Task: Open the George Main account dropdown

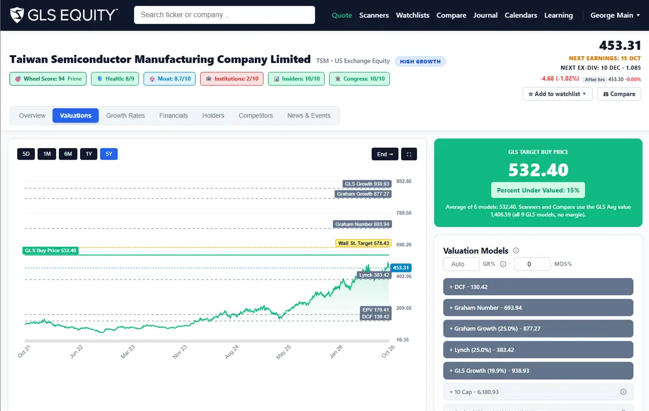Action: coord(615,15)
